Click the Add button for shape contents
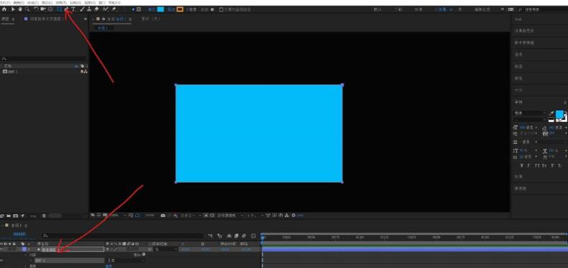 (139, 255)
